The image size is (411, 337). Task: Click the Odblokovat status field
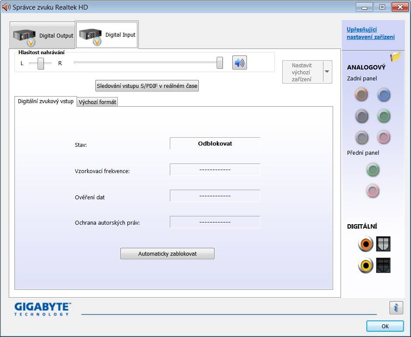[x=215, y=143]
